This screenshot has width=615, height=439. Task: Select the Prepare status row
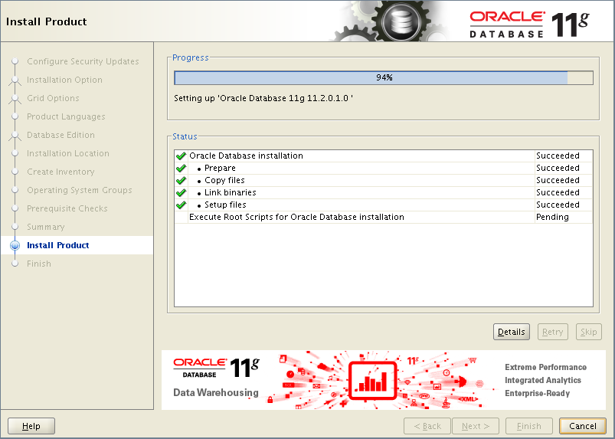coord(384,168)
